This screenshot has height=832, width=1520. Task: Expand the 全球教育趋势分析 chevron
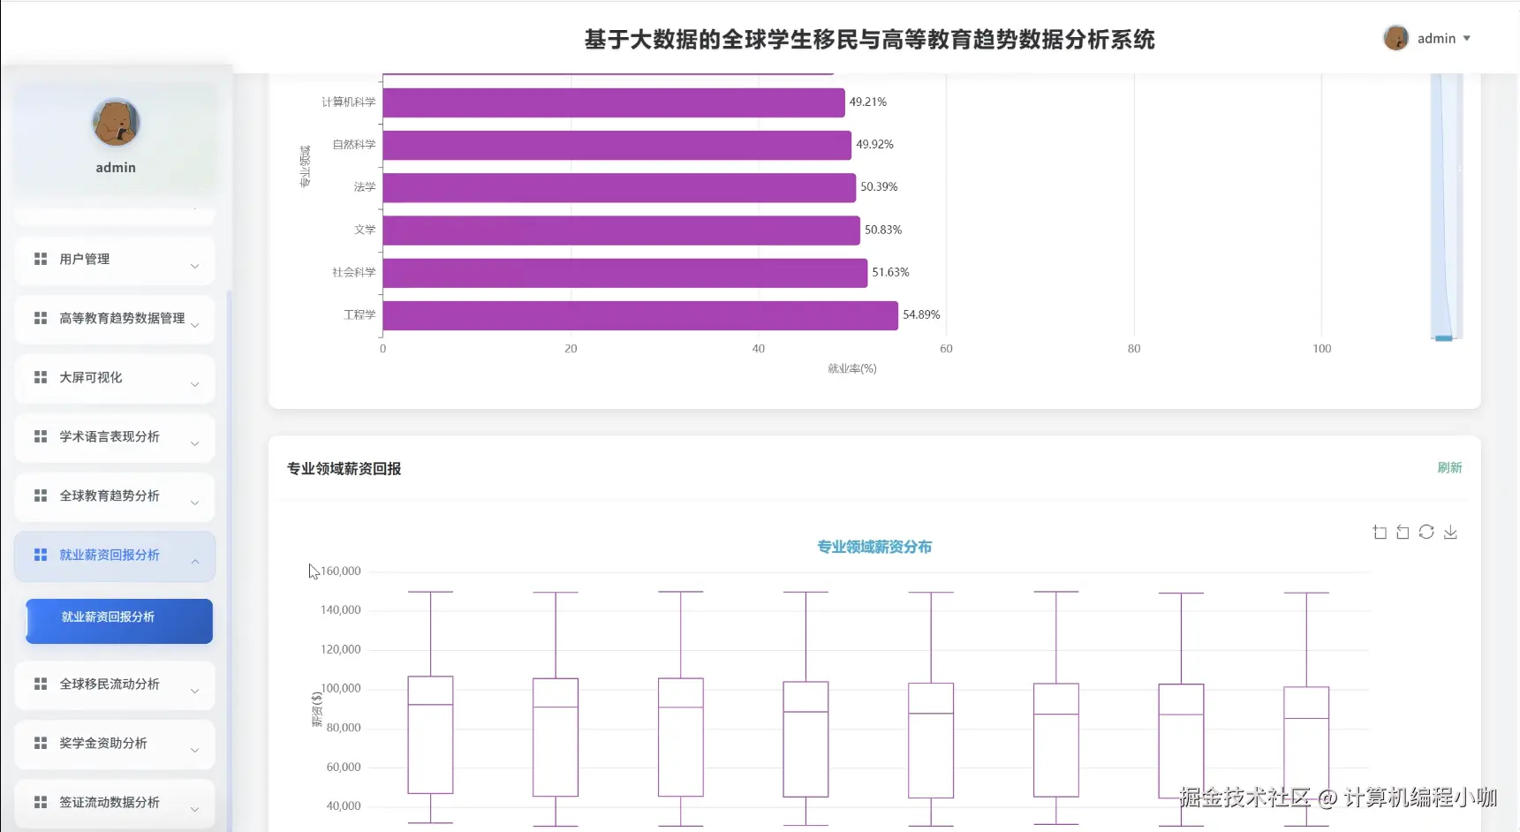point(195,503)
